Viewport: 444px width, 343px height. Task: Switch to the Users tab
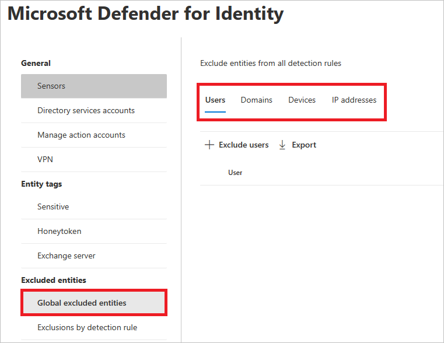pyautogui.click(x=215, y=100)
